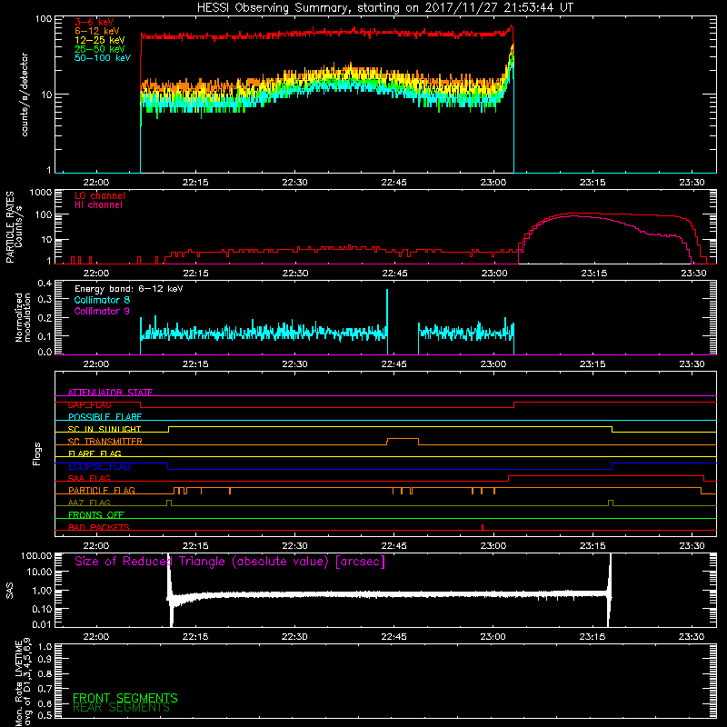Click the 'PARTICLE_FLAG' label
727x727 pixels.
click(102, 490)
